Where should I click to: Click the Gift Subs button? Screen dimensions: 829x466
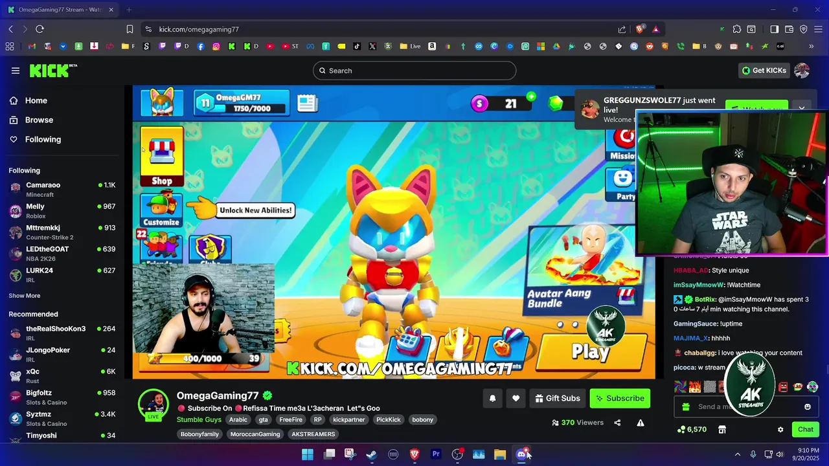(x=557, y=398)
